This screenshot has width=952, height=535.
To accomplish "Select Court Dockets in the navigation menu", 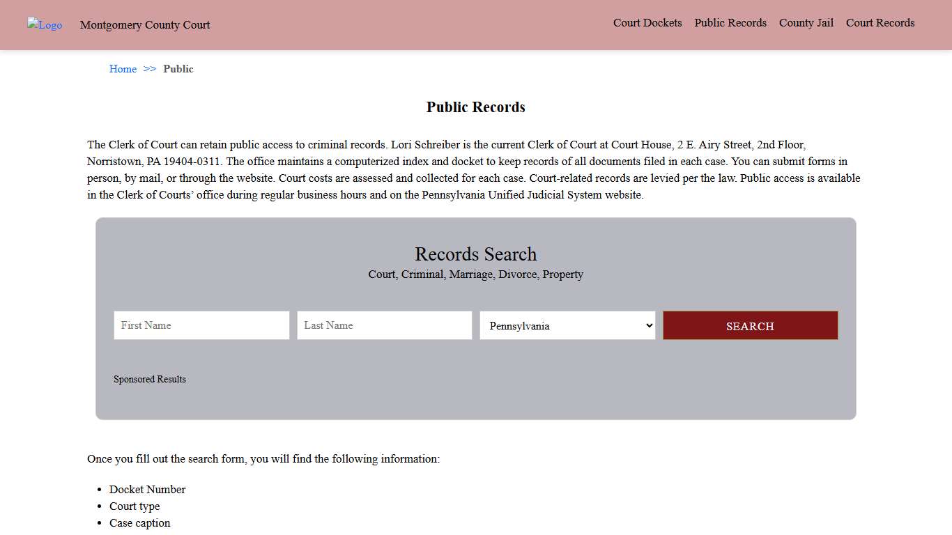I will tap(647, 22).
